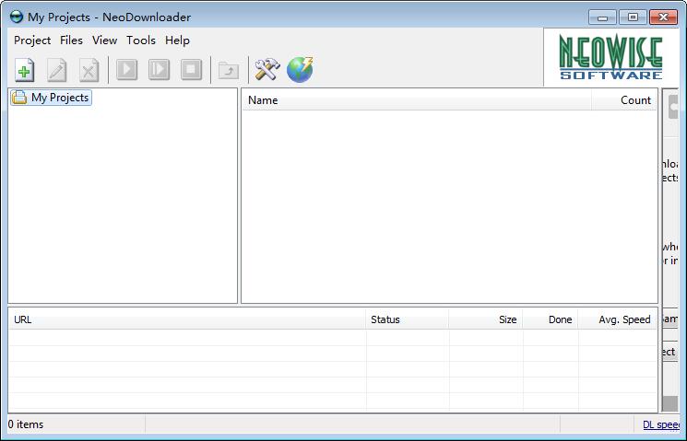Click the Neowise Software logo
This screenshot has width=687, height=441.
(x=610, y=57)
